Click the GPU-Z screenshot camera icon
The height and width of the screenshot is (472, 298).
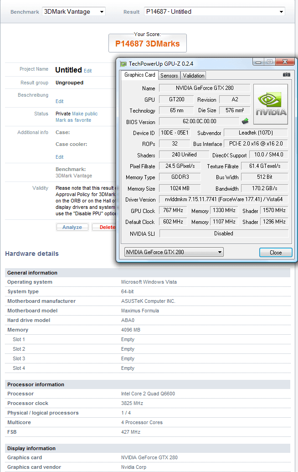287,74
